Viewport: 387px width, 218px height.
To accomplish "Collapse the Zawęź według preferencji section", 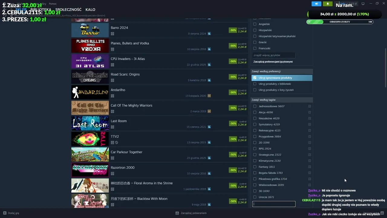I will pyautogui.click(x=282, y=71).
